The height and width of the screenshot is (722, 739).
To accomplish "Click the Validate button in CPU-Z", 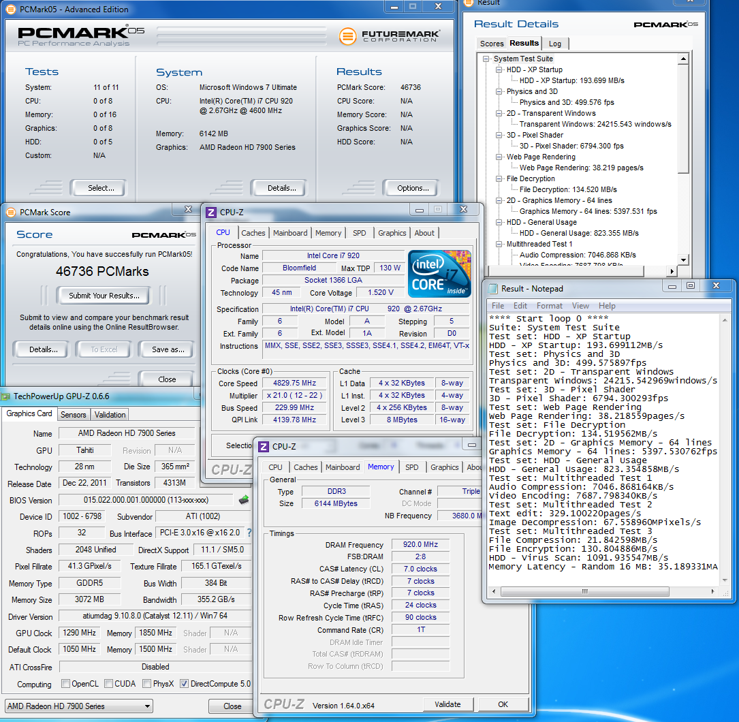I will click(447, 704).
